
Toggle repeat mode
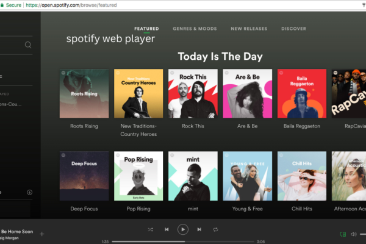click(x=215, y=229)
